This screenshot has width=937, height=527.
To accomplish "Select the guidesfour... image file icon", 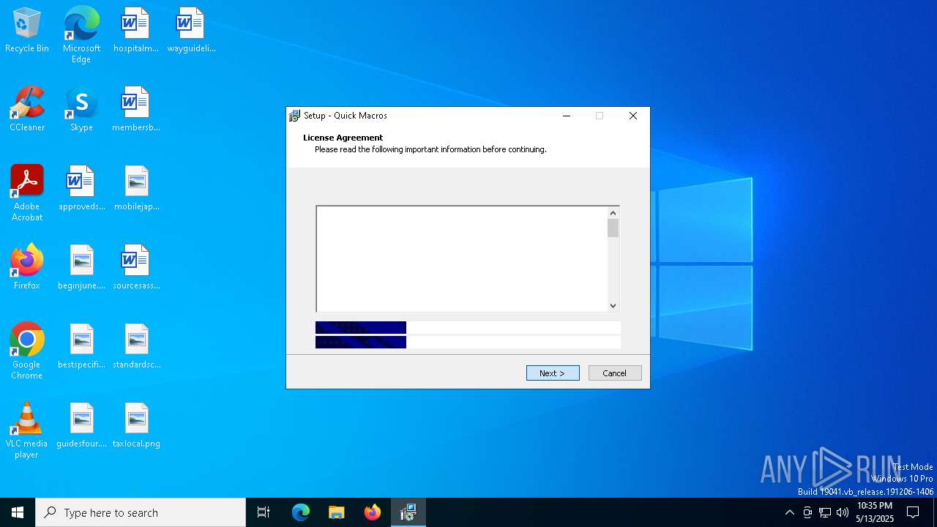I will (81, 425).
